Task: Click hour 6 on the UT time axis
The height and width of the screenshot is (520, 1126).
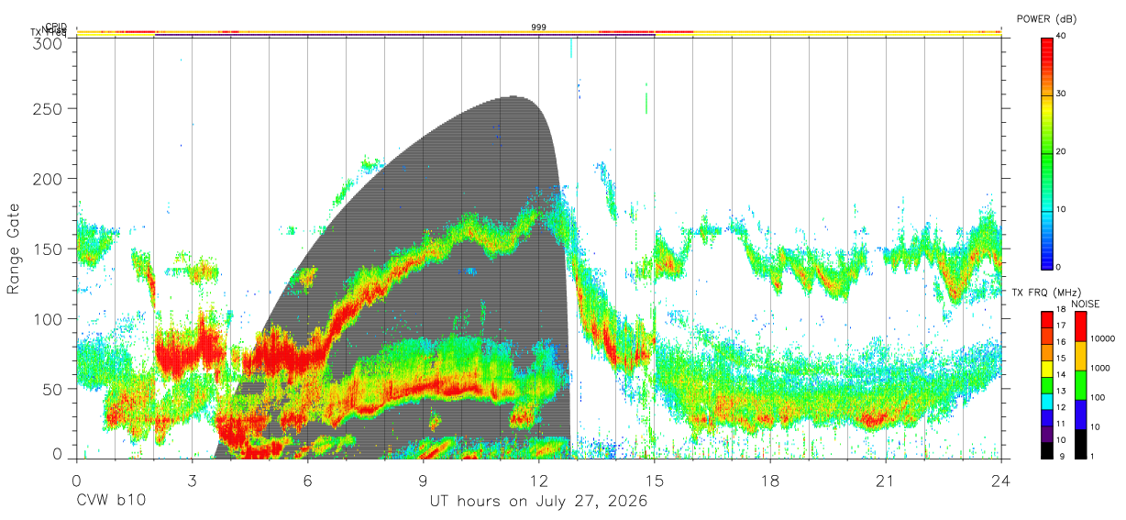Action: pyautogui.click(x=307, y=481)
